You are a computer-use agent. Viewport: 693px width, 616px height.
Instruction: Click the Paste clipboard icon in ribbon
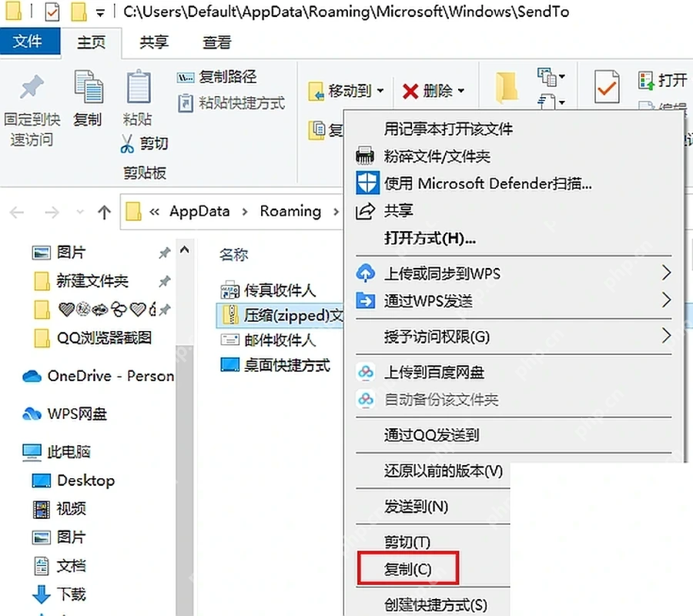(139, 86)
